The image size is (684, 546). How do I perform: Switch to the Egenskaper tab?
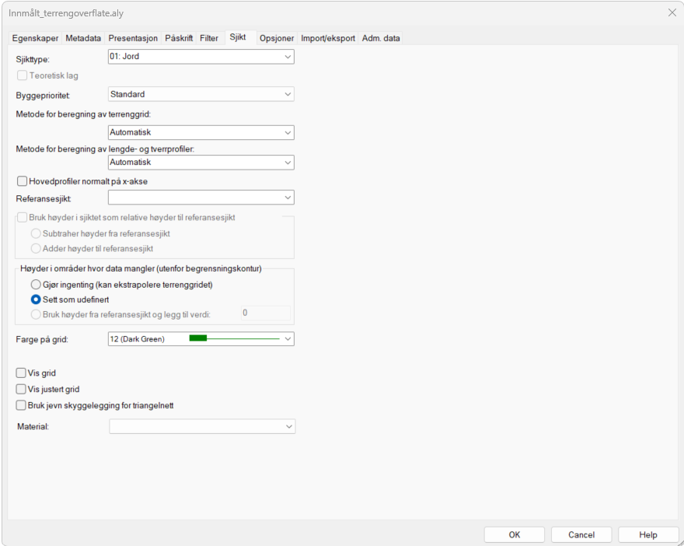pyautogui.click(x=35, y=38)
